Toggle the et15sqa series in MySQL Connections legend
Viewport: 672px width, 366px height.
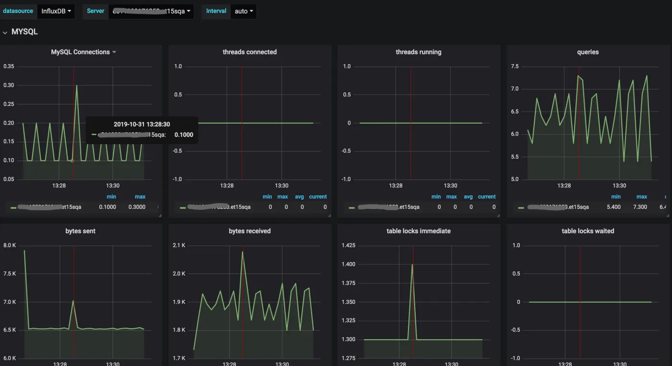tap(49, 207)
